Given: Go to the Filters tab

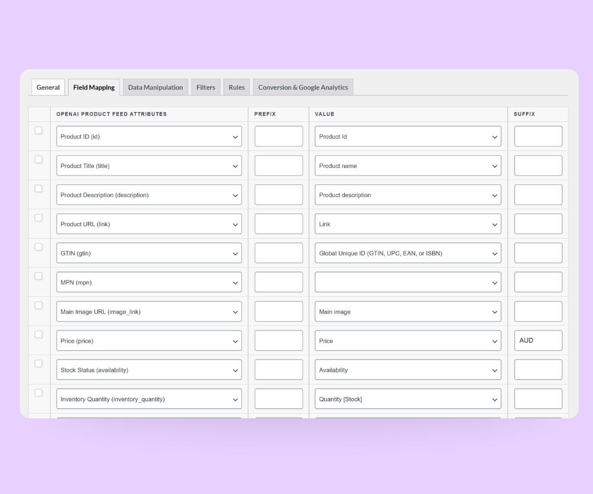Looking at the screenshot, I should tap(205, 87).
